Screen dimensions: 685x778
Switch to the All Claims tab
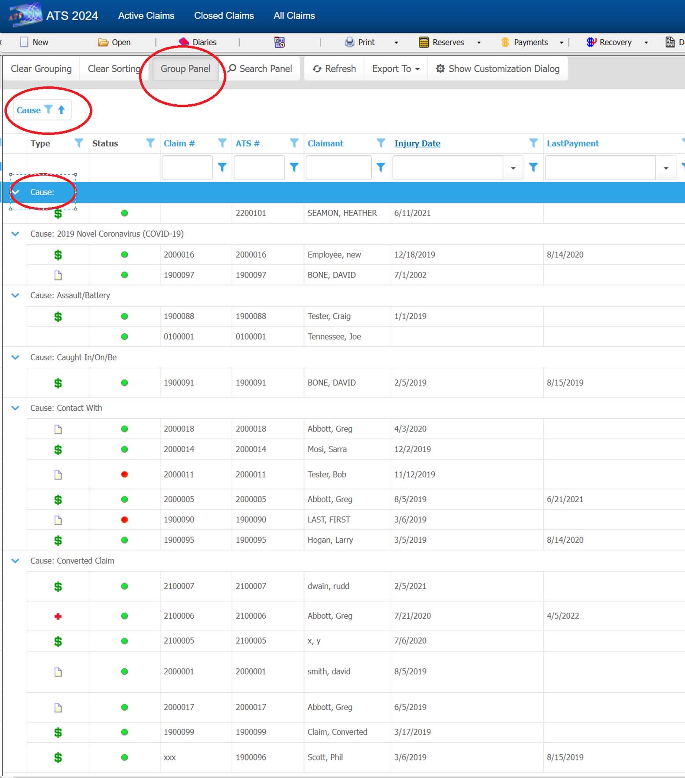tap(294, 16)
